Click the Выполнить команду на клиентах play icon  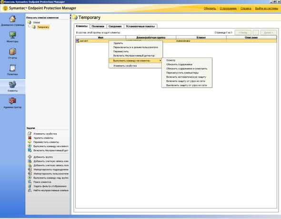point(30,146)
